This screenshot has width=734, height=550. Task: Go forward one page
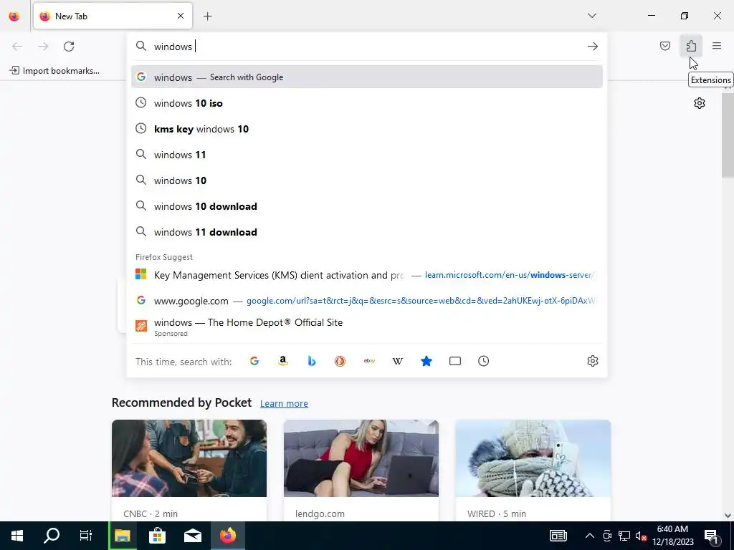(x=43, y=47)
